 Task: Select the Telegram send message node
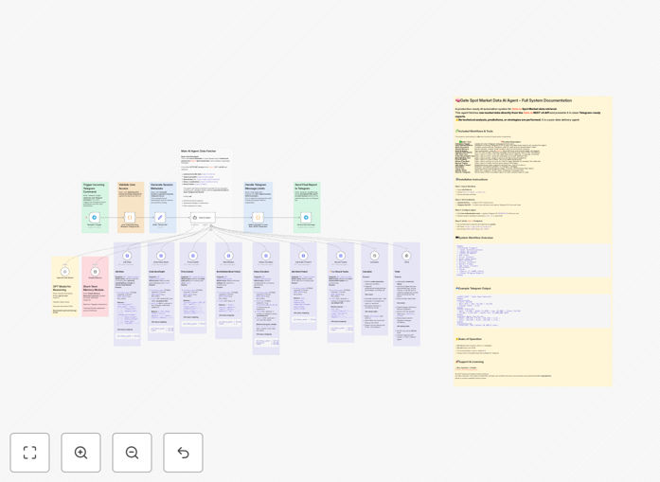tap(306, 218)
